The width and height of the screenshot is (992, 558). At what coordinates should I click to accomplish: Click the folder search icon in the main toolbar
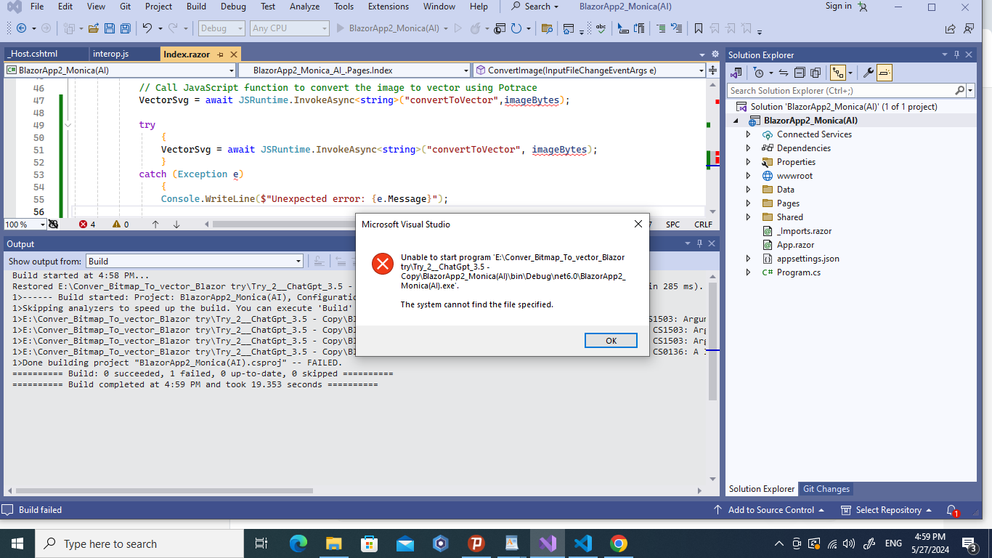[x=547, y=28]
